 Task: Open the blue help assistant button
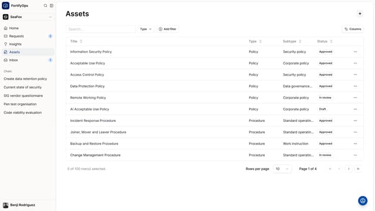[x=363, y=200]
